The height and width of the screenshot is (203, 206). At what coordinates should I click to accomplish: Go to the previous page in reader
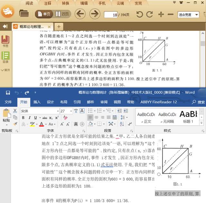(x=80, y=14)
